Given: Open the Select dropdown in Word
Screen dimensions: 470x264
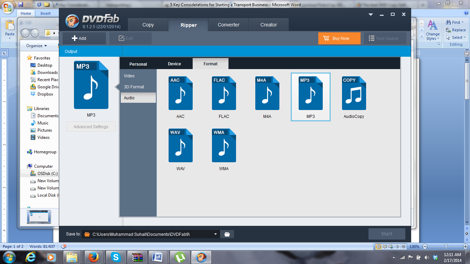Looking at the screenshot, I should click(x=456, y=37).
